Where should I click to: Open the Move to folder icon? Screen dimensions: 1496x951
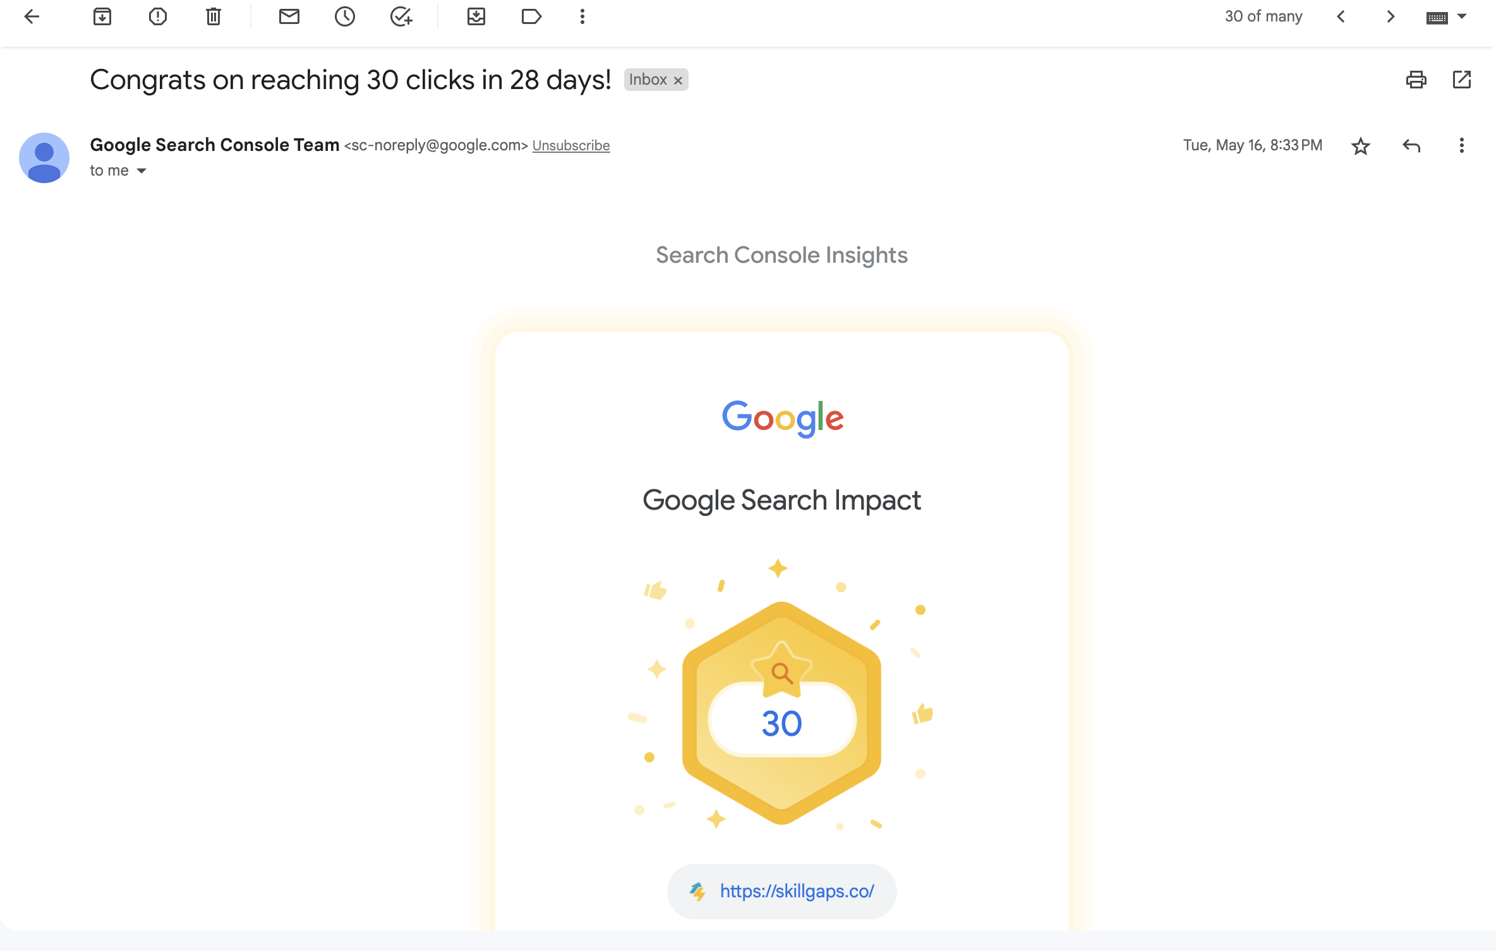pos(476,17)
